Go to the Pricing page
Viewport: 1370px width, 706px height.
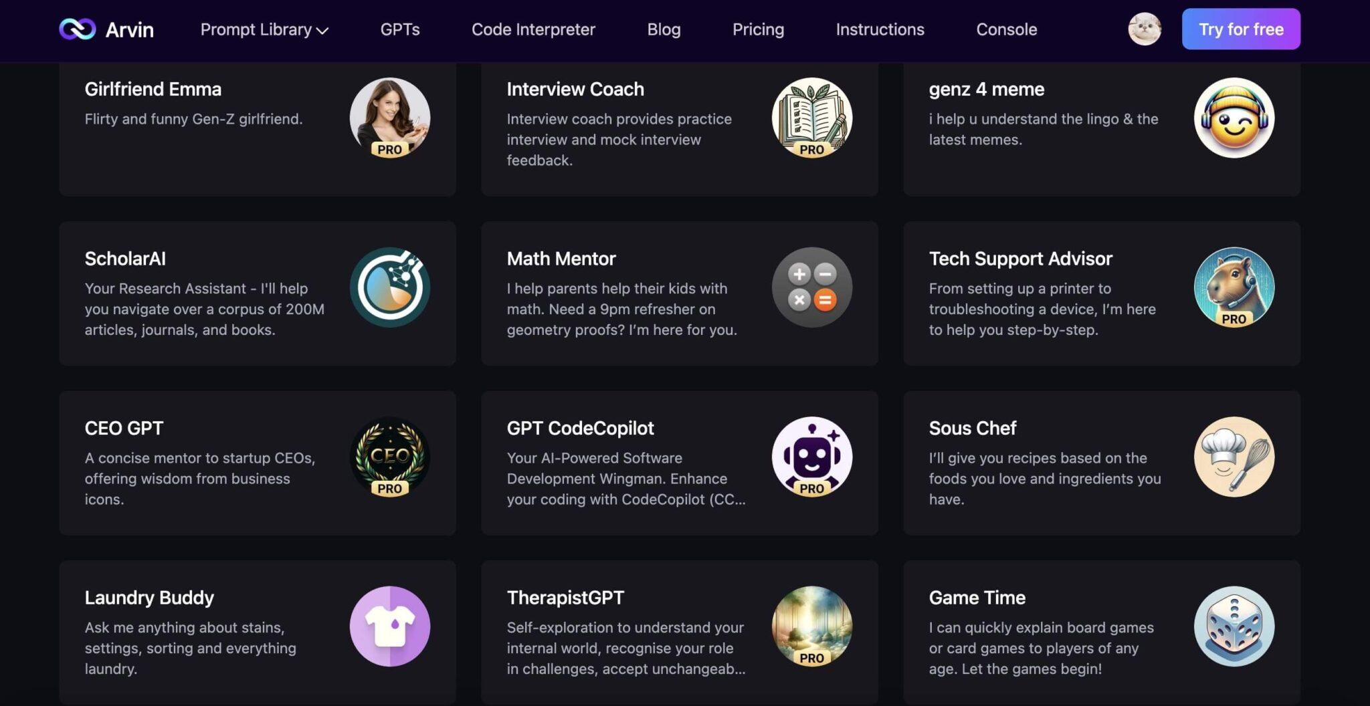tap(758, 29)
